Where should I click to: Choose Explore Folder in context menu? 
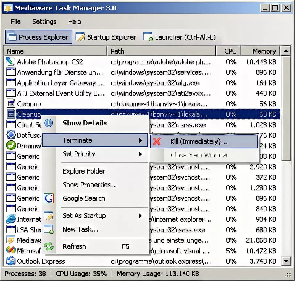(95, 171)
